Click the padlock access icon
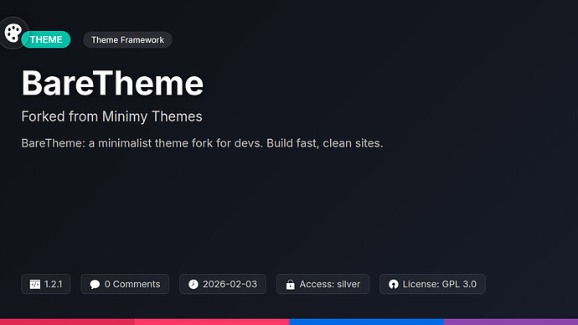The image size is (578, 325). click(291, 285)
